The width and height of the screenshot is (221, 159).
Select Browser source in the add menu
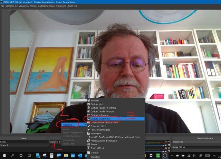pos(95,101)
